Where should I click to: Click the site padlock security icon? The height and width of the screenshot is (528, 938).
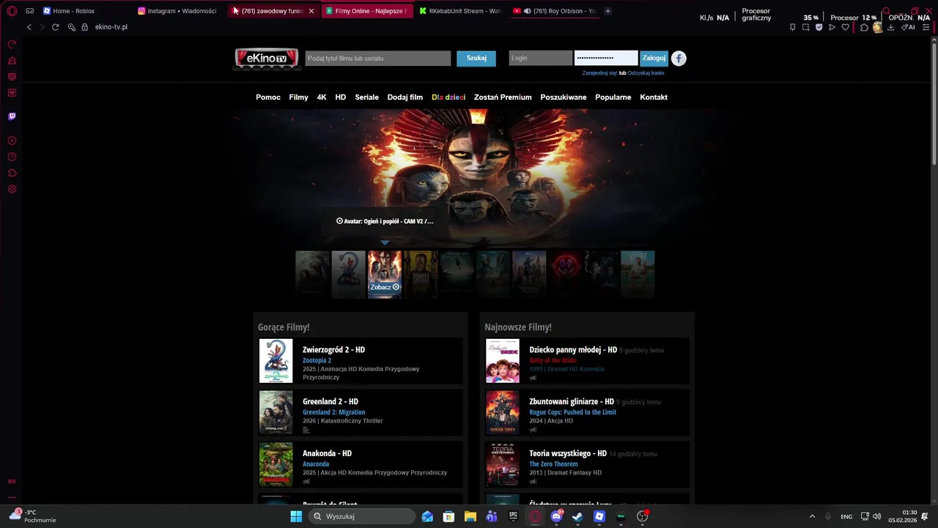tap(85, 27)
